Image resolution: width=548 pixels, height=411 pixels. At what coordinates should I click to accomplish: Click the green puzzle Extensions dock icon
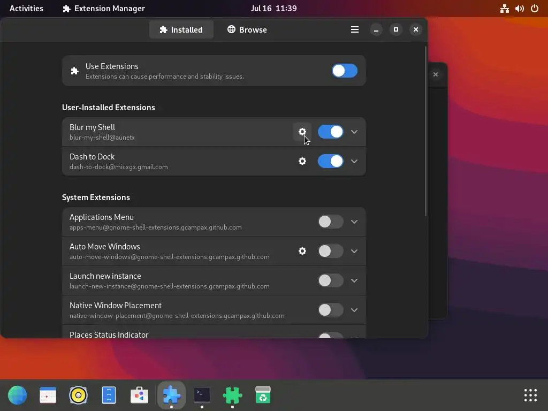(x=232, y=395)
